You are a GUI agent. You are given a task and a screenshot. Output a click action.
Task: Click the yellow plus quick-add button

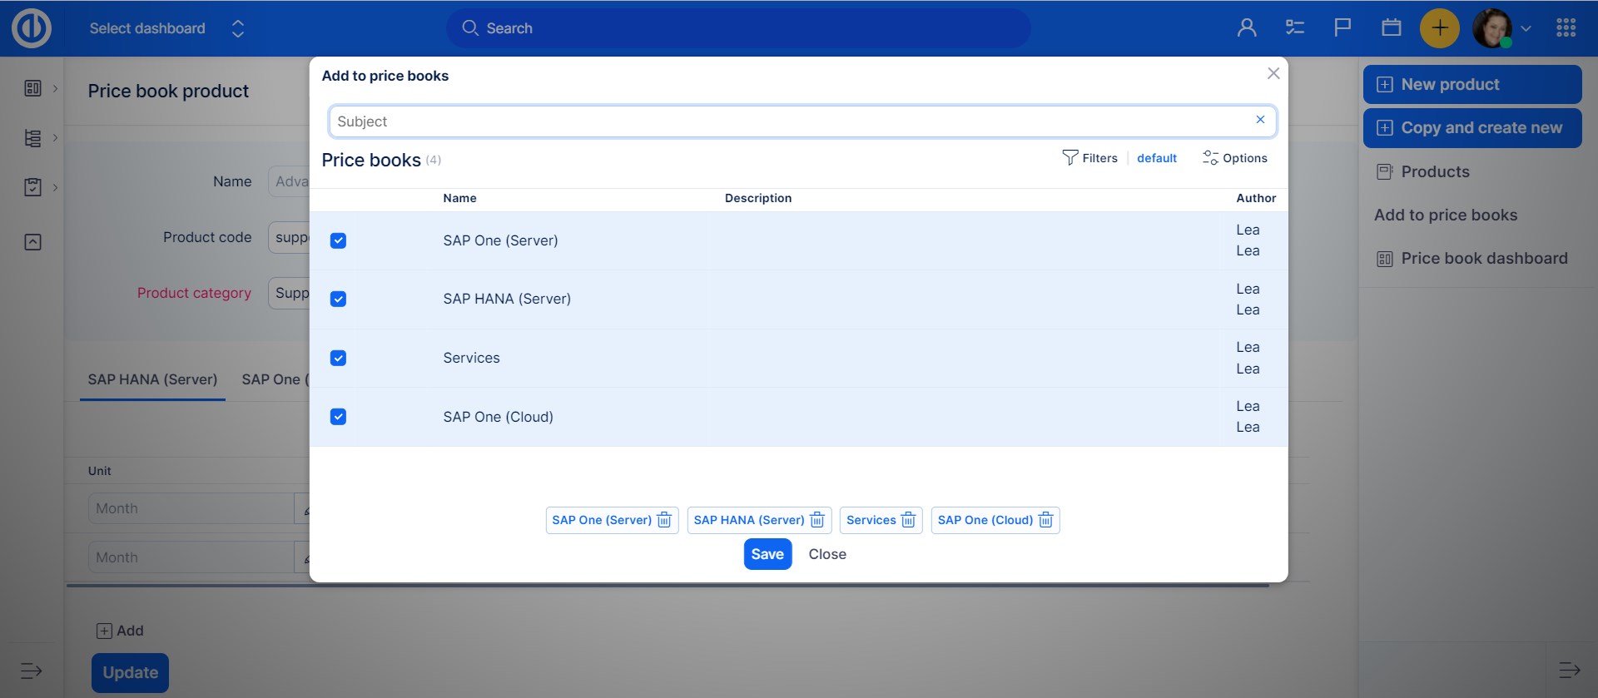(x=1439, y=28)
